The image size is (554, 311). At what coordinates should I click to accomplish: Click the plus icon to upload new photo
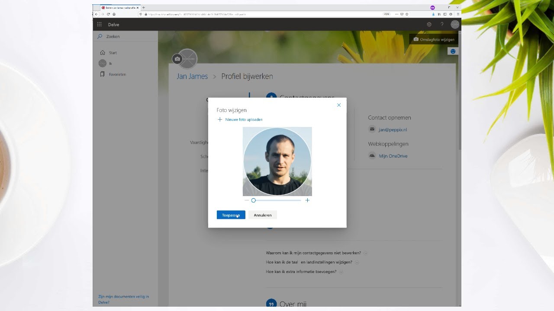pos(220,120)
